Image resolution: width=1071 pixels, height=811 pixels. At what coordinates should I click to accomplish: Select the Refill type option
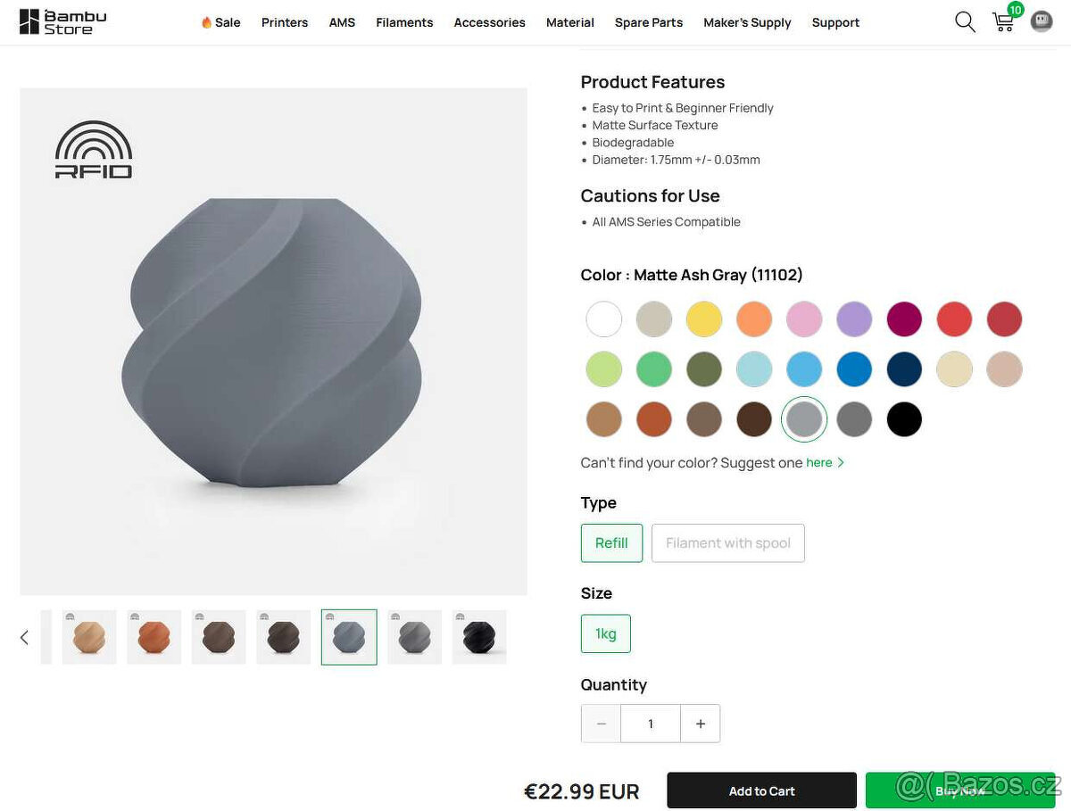click(611, 542)
